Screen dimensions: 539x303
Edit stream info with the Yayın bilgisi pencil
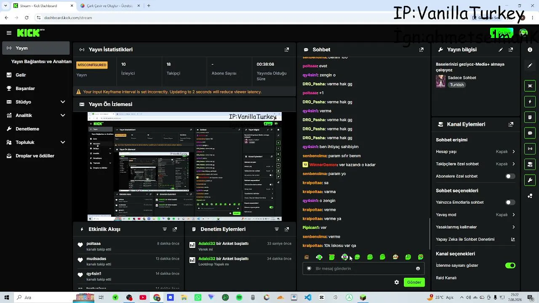click(x=501, y=50)
